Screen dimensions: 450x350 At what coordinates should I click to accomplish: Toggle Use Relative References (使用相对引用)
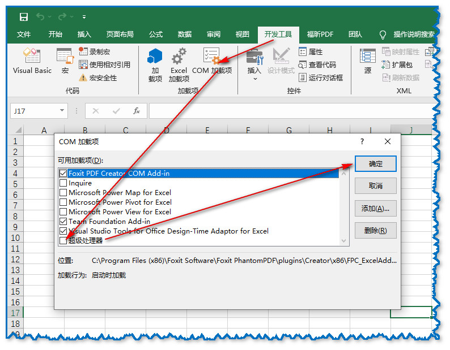click(104, 64)
